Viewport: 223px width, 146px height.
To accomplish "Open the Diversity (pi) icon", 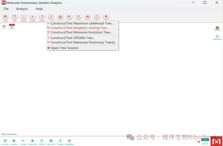I will click(42, 16).
